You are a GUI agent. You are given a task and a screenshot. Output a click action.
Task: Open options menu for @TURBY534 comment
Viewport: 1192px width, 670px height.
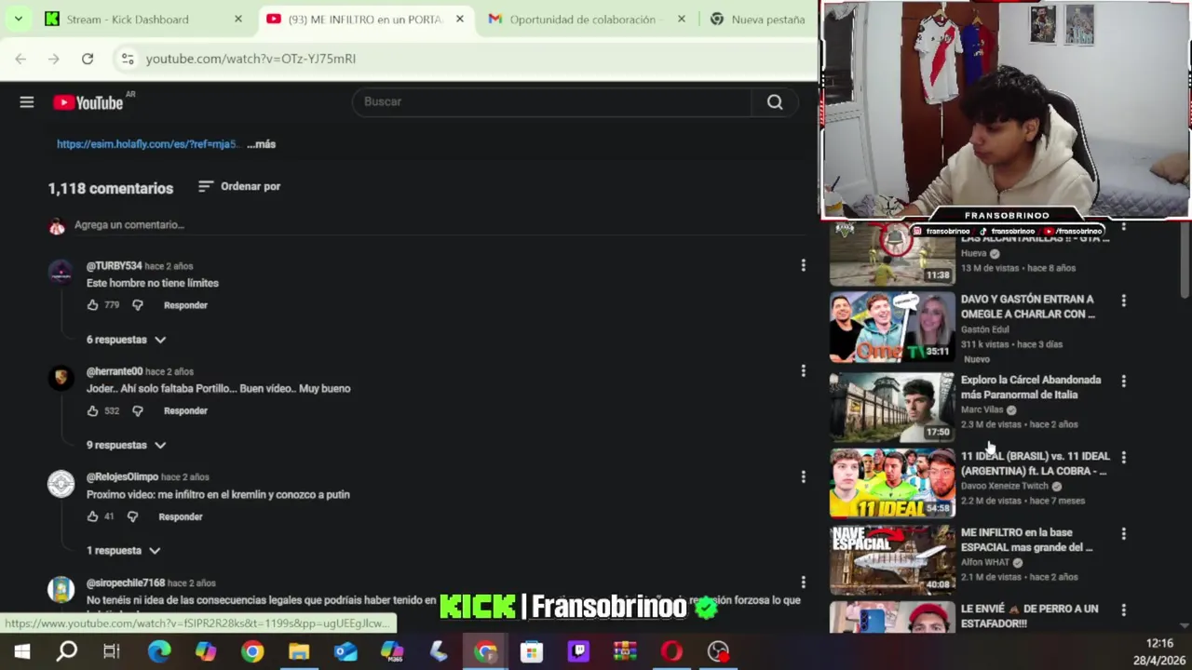pos(803,266)
